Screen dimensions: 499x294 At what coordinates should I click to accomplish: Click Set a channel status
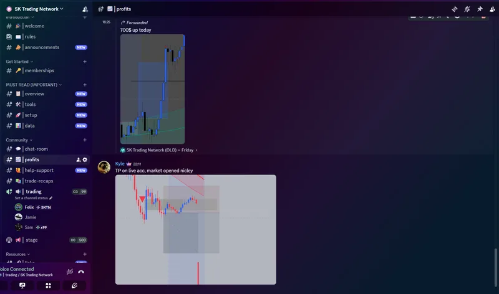34,198
